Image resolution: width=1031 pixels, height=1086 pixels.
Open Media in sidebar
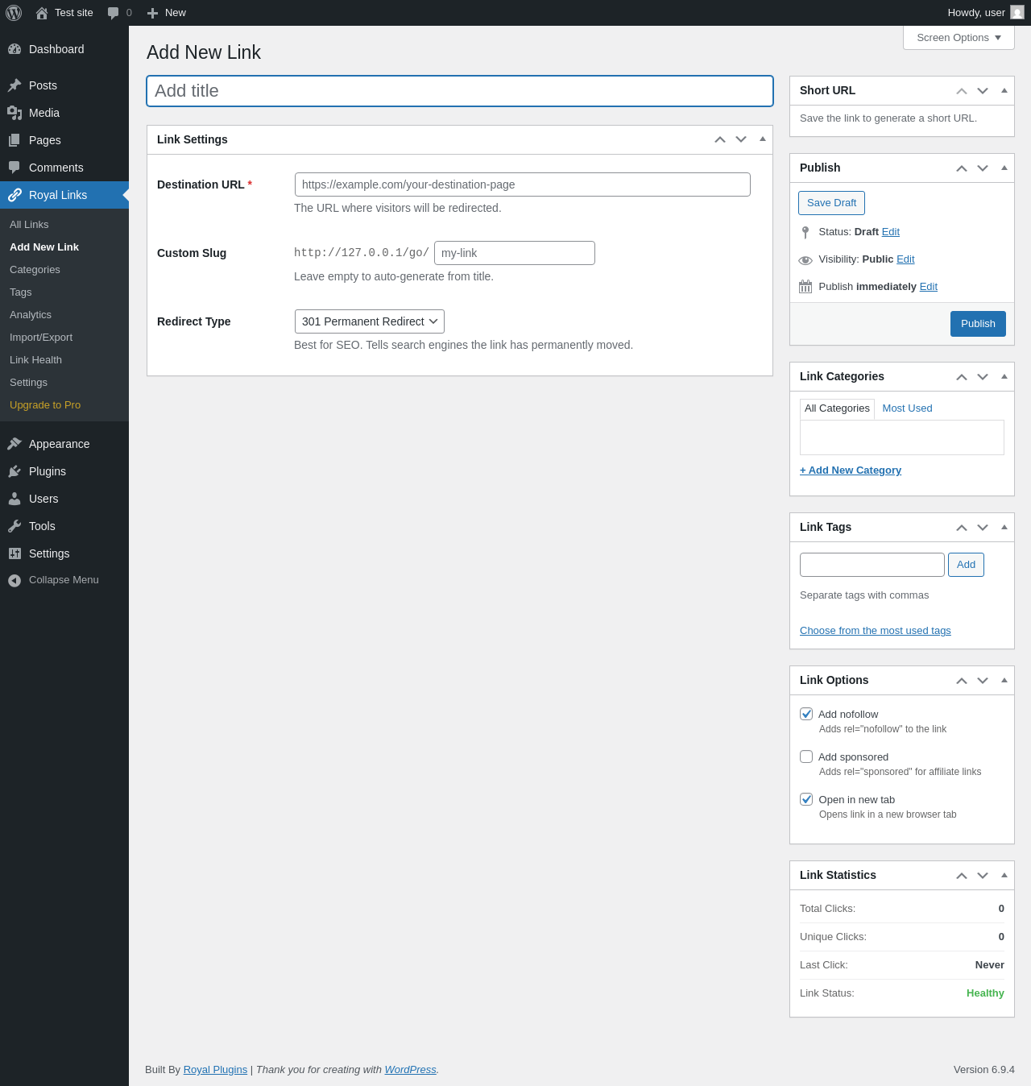(64, 113)
